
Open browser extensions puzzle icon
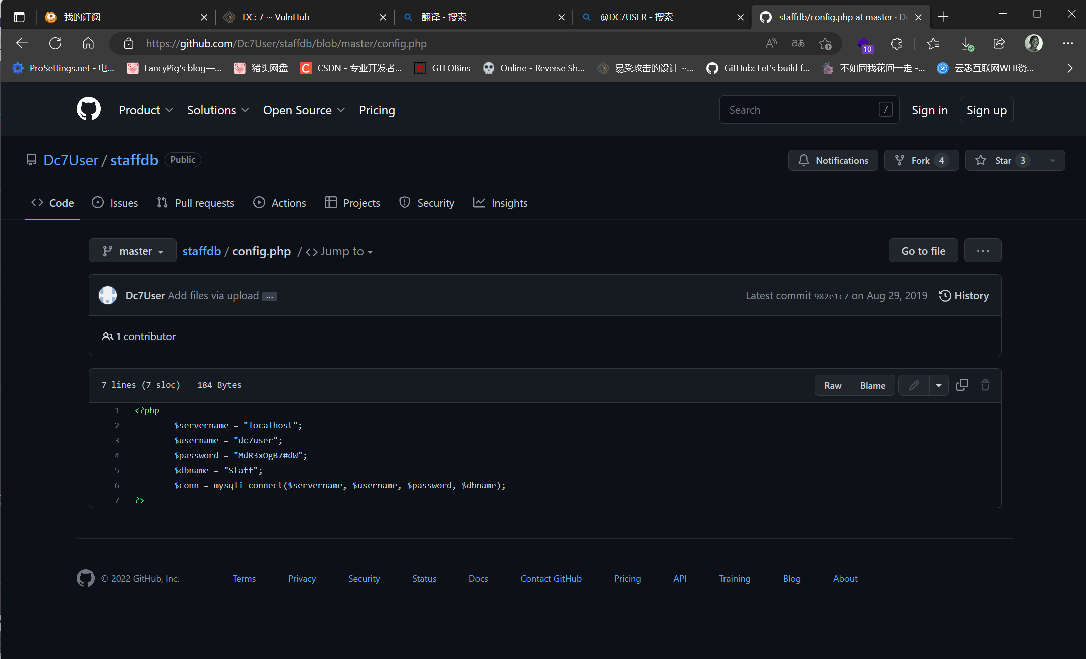(896, 44)
